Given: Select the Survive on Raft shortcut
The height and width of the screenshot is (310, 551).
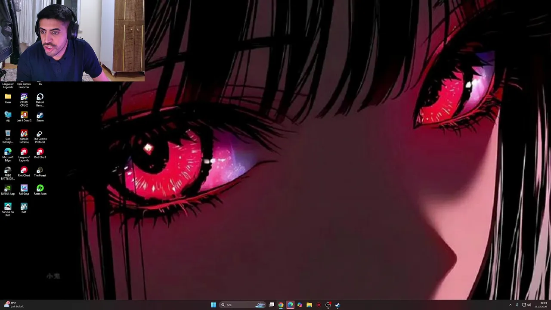Looking at the screenshot, I should pos(8,210).
